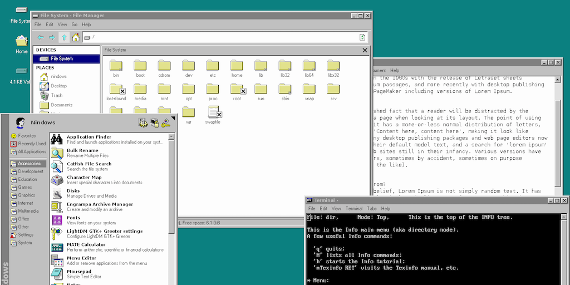Screen dimensions: 570x285
Task: Open the Help menu in text editor
Action: click(394, 71)
